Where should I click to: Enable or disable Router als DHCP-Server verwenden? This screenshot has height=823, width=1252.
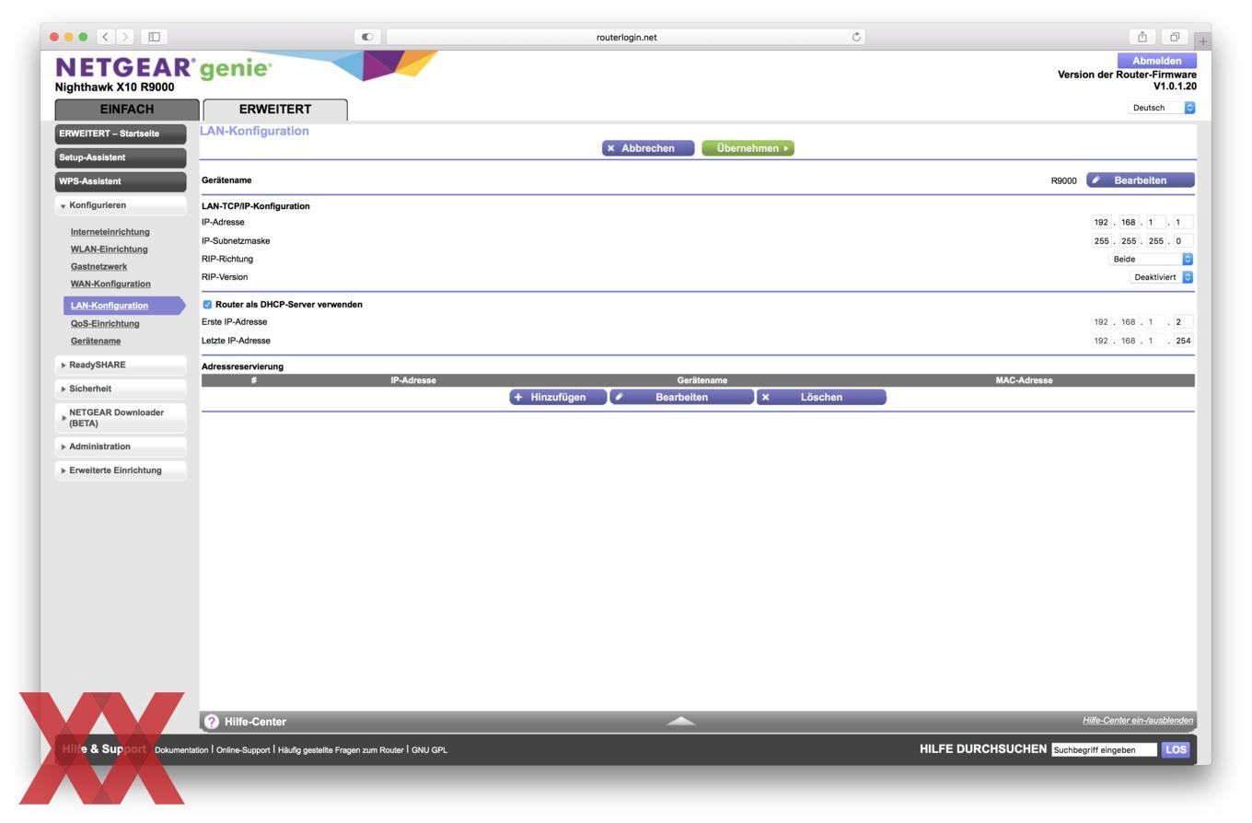[x=207, y=305]
